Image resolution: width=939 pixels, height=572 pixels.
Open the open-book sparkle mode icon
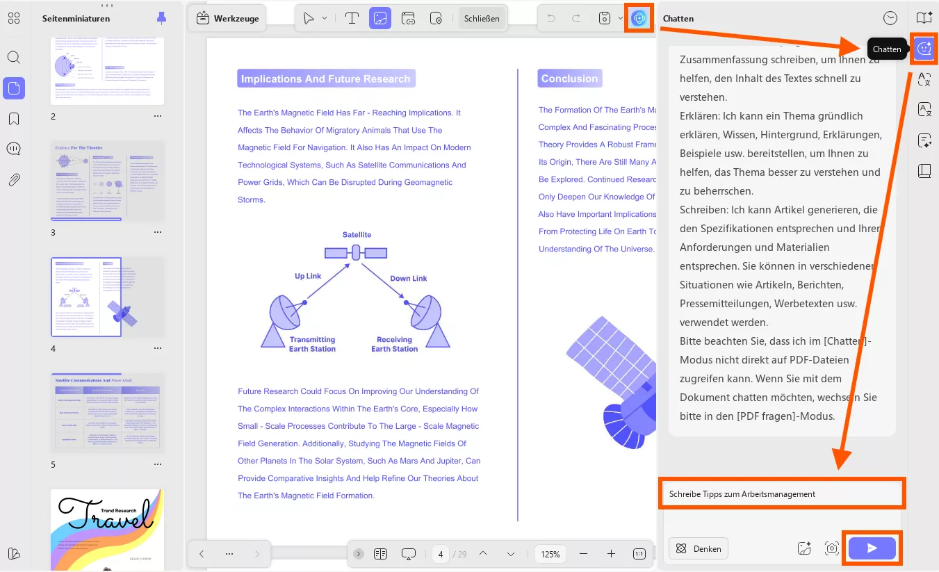[924, 19]
